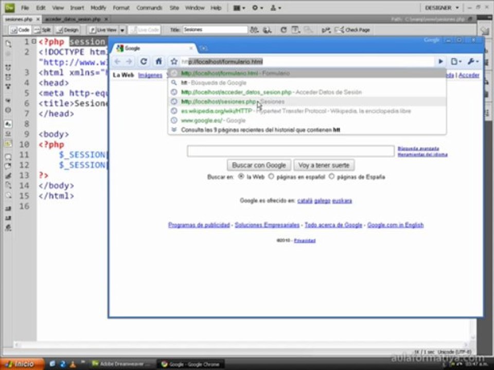
Task: Click the català language link
Action: 305,201
